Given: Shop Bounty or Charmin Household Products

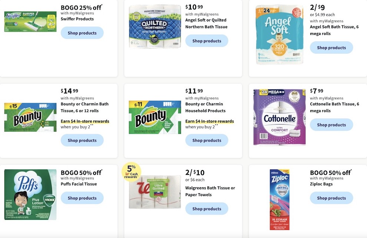Looking at the screenshot, I should pyautogui.click(x=207, y=140).
